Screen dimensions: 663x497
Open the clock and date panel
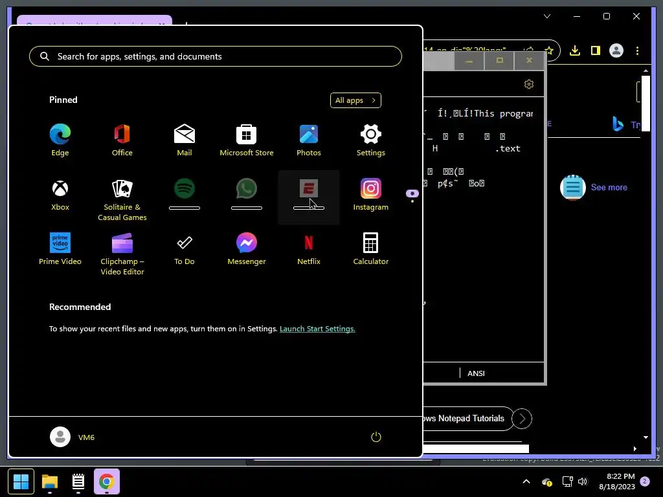(617, 481)
